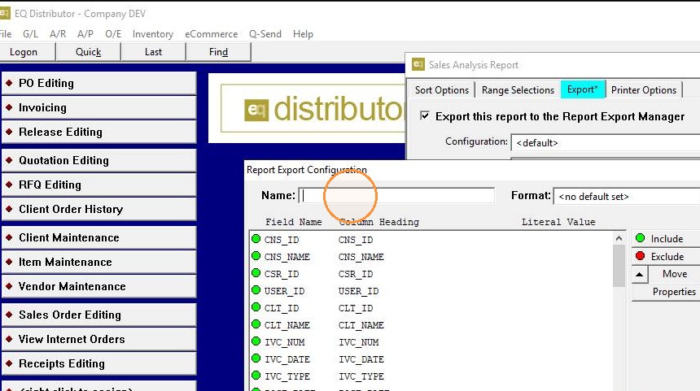Click the Logon toolbar button
Screen dimensions: 700x391
[x=28, y=52]
